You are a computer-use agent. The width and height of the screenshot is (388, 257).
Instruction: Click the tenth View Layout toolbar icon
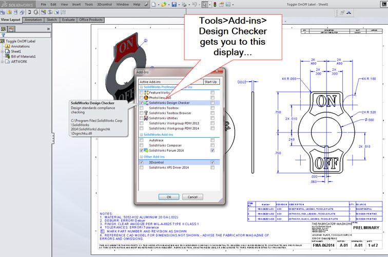(x=63, y=12)
